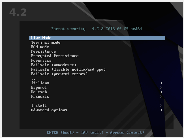Screen dimensions: 184x138
Task: Choose Terminal mode from boot menu
Action: (46, 43)
